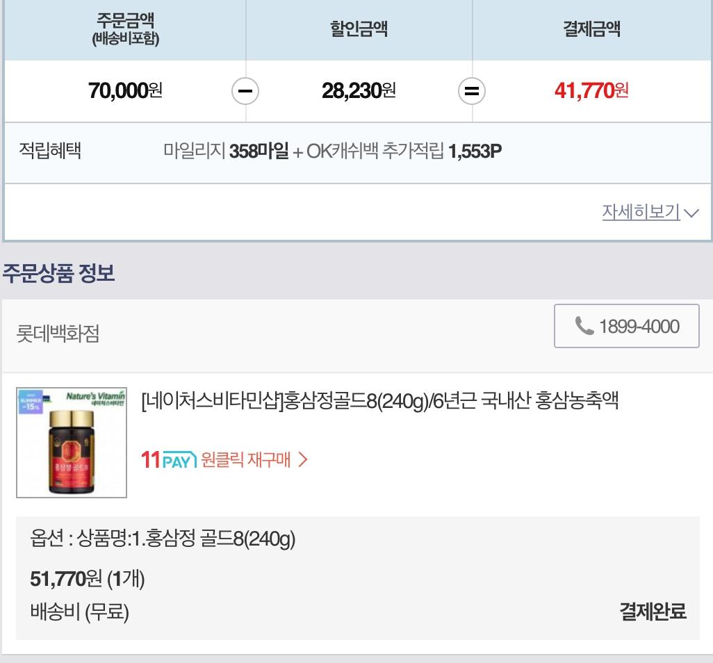Open the 홍삼정골드8(240g) product title
This screenshot has width=713, height=663.
[x=379, y=401]
